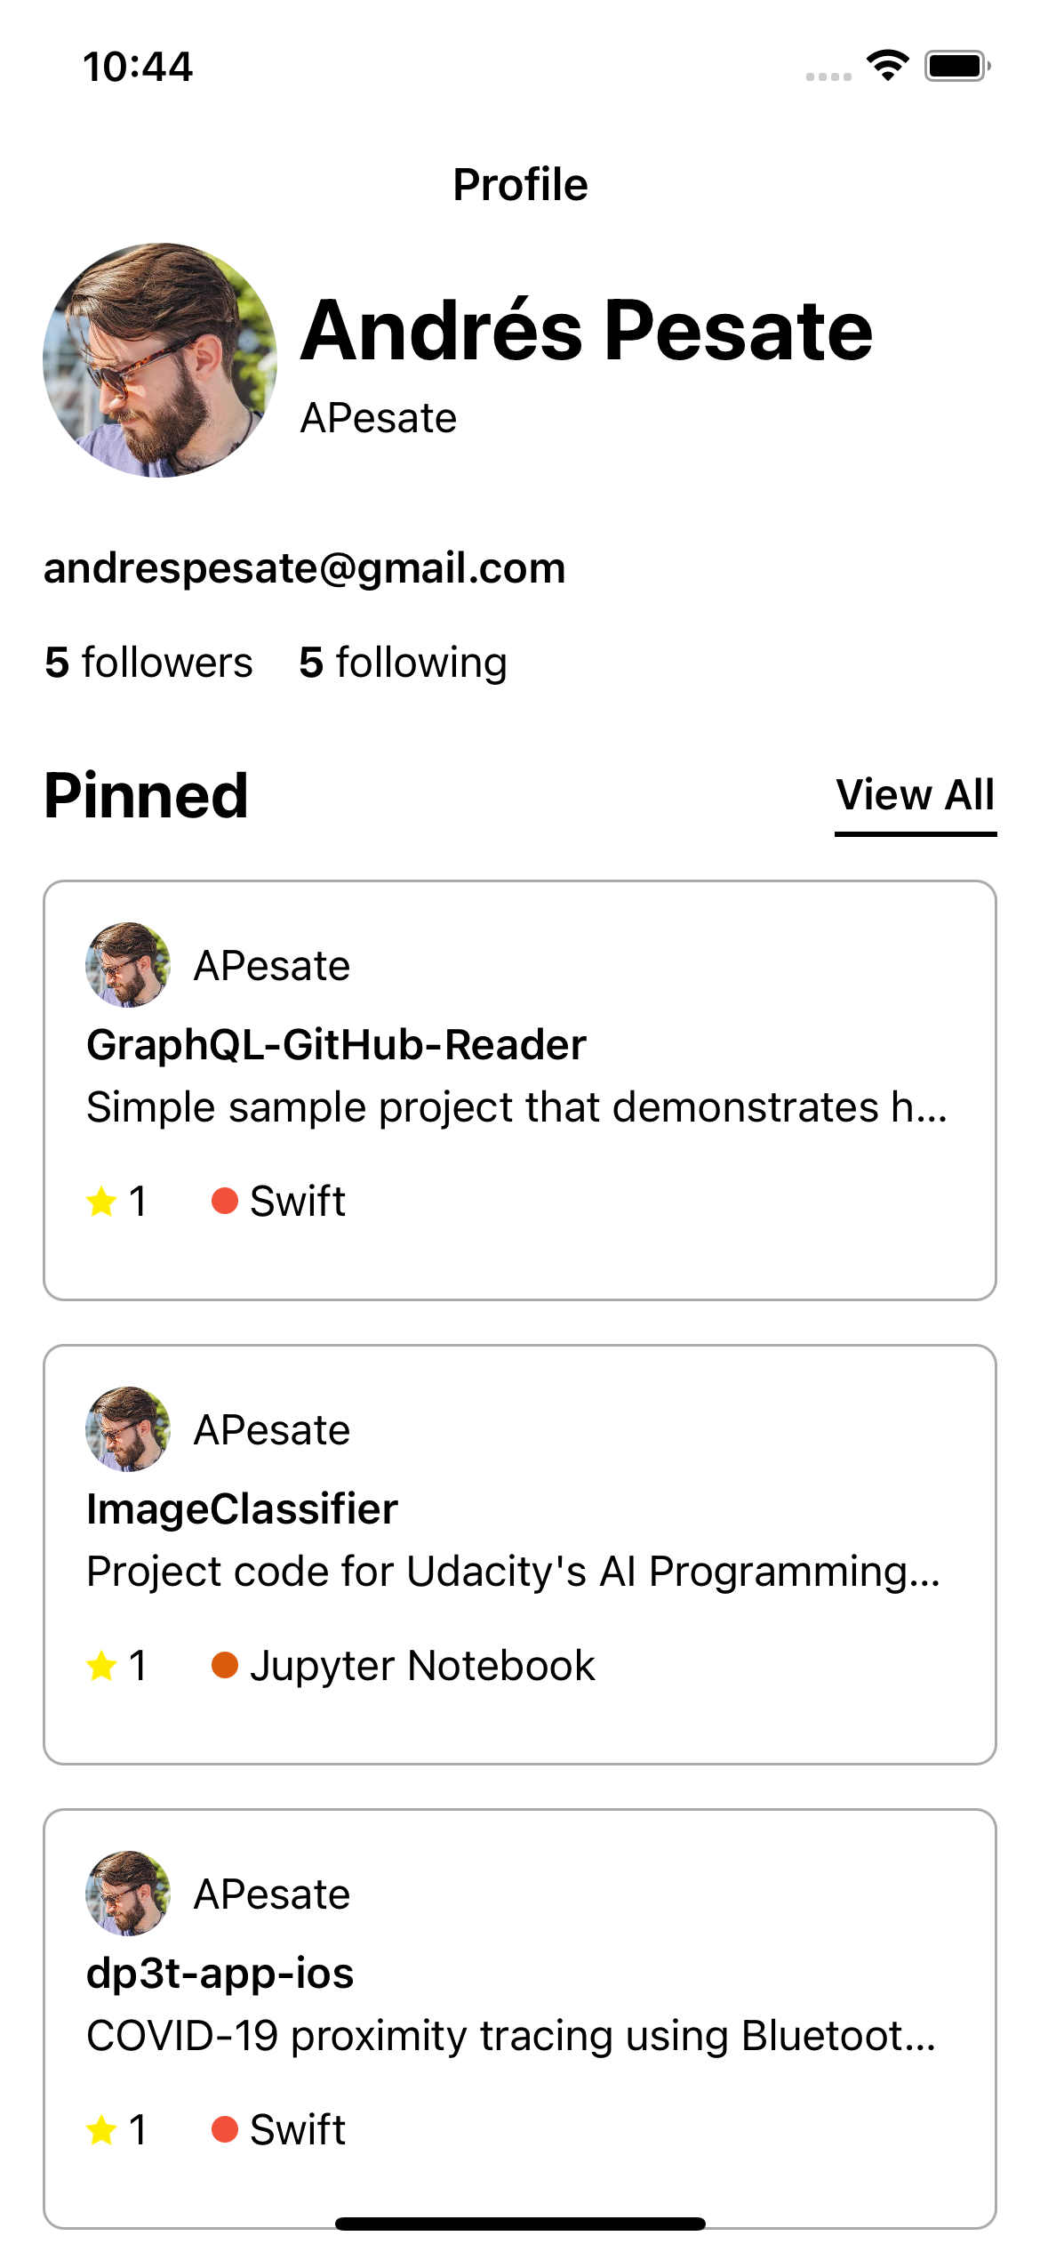Tap the small avatar on GraphQL-GitHub-Reader card
The width and height of the screenshot is (1040, 2252).
tap(128, 965)
